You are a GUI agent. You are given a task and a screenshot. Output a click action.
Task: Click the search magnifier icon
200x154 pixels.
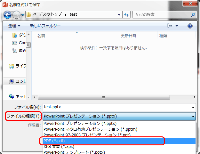(x=193, y=15)
